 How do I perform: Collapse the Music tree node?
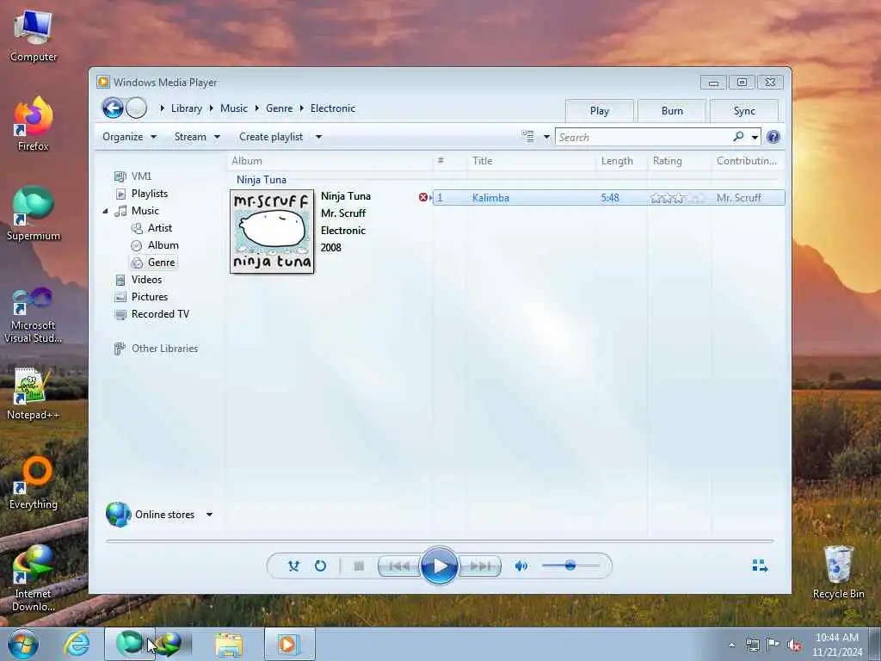tap(105, 212)
